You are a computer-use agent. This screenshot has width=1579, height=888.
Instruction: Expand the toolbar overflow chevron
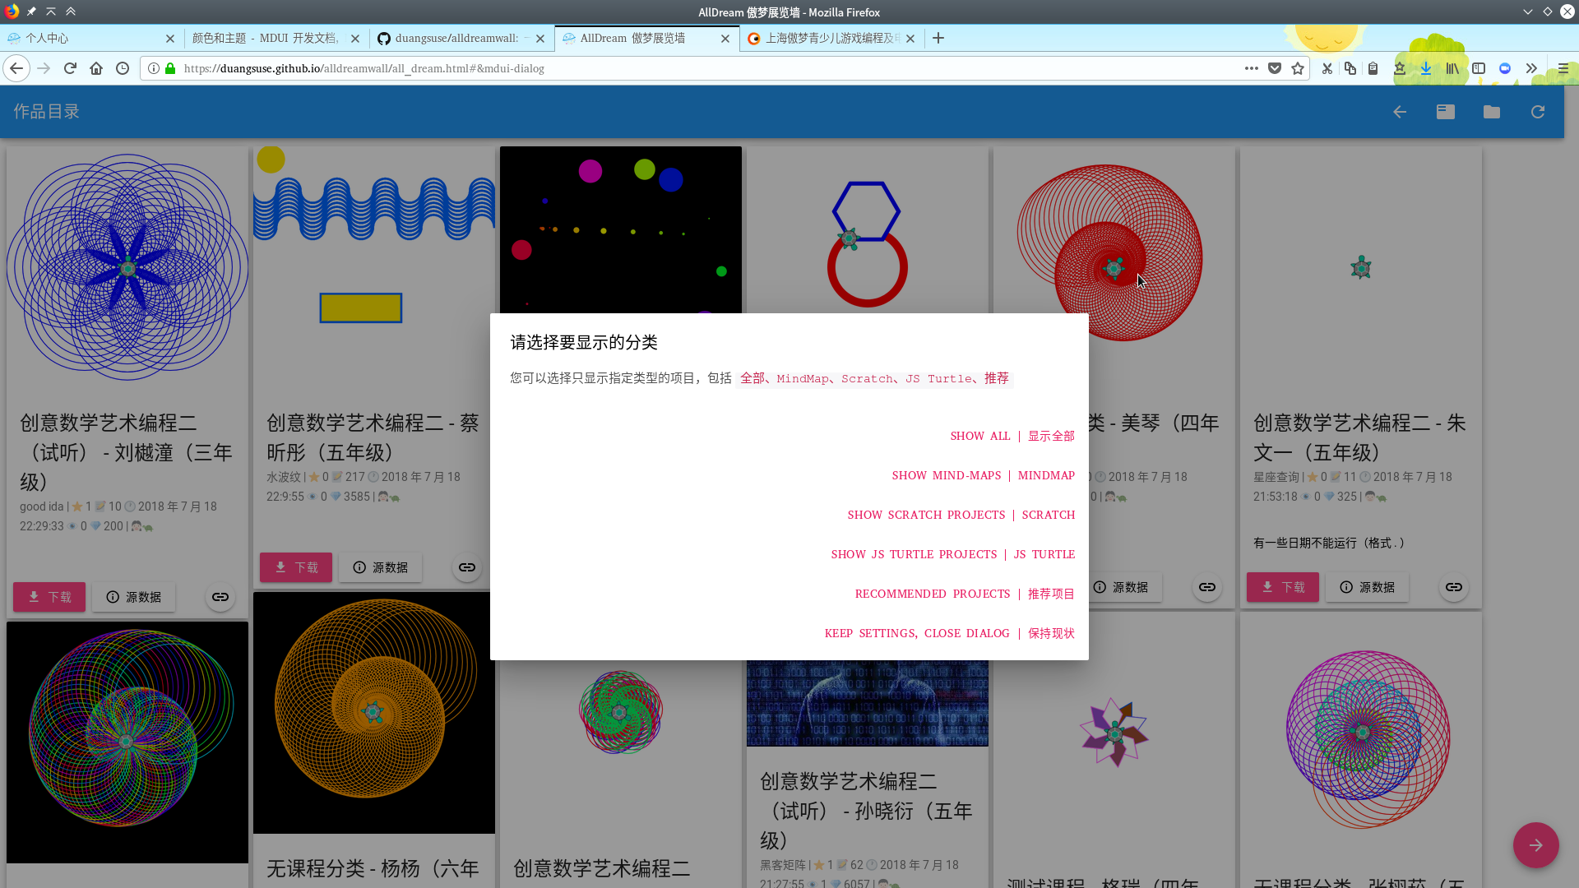click(1531, 68)
